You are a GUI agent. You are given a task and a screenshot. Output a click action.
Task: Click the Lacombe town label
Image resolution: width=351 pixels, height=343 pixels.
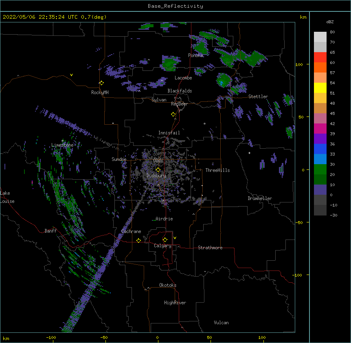[183, 78]
